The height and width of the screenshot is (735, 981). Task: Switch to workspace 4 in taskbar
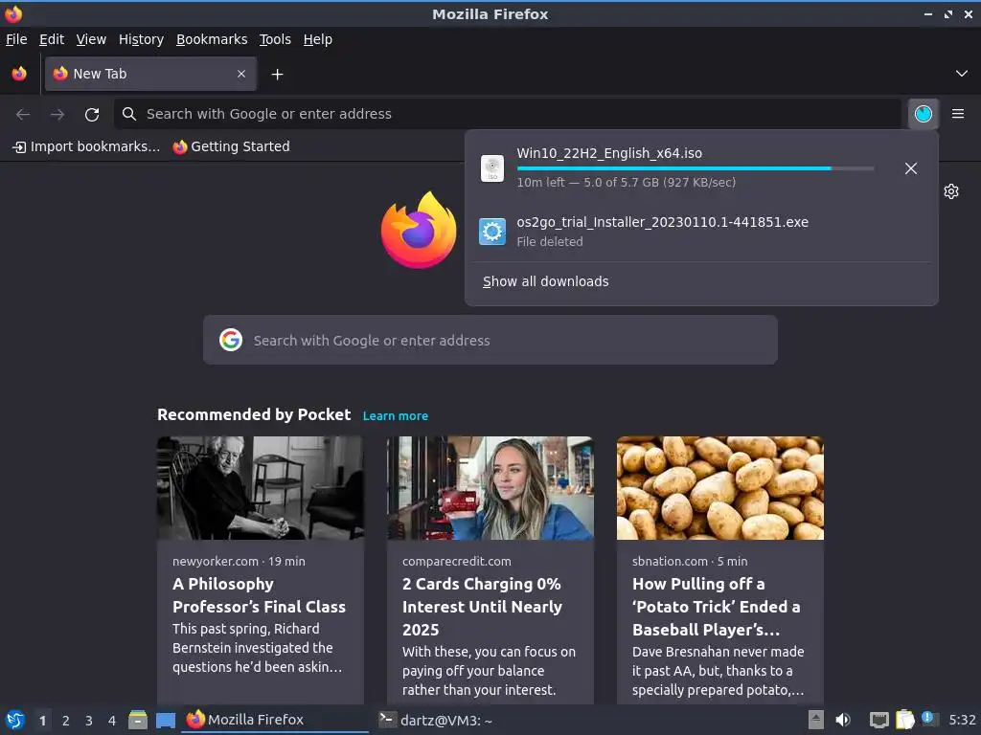pos(112,721)
